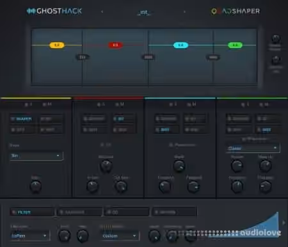Click the upper center knob in red band
Screen dimensions: 288x247
(x=106, y=166)
